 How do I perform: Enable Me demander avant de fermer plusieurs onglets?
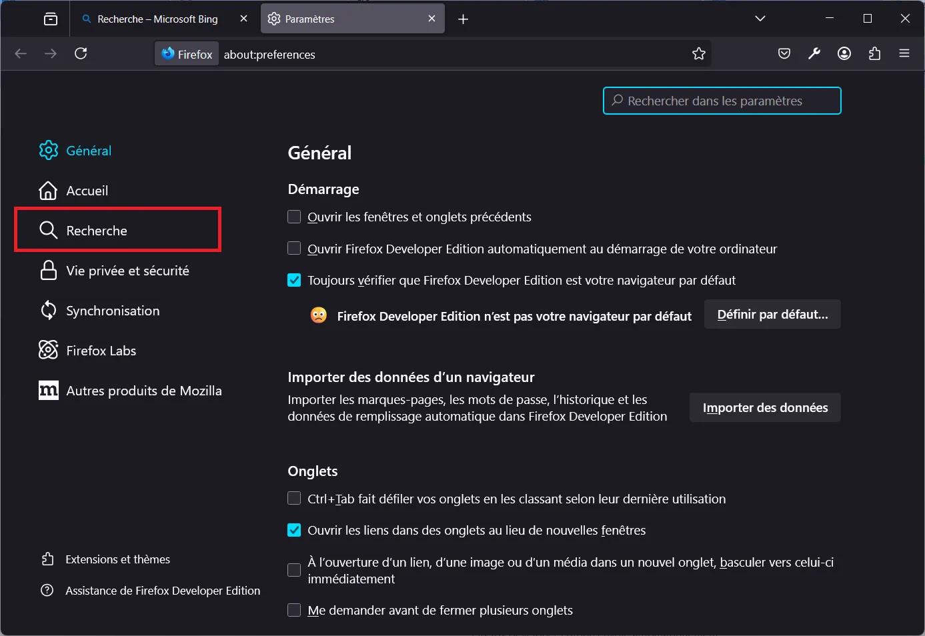coord(294,610)
